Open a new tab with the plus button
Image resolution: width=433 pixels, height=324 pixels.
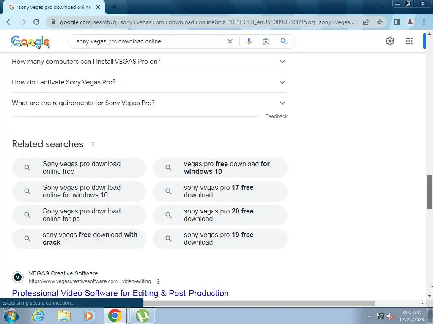tap(114, 7)
